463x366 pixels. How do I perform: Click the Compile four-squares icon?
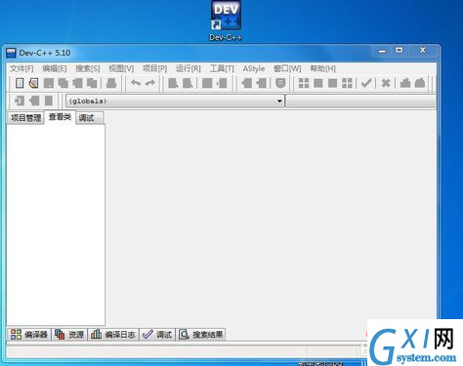pyautogui.click(x=304, y=83)
